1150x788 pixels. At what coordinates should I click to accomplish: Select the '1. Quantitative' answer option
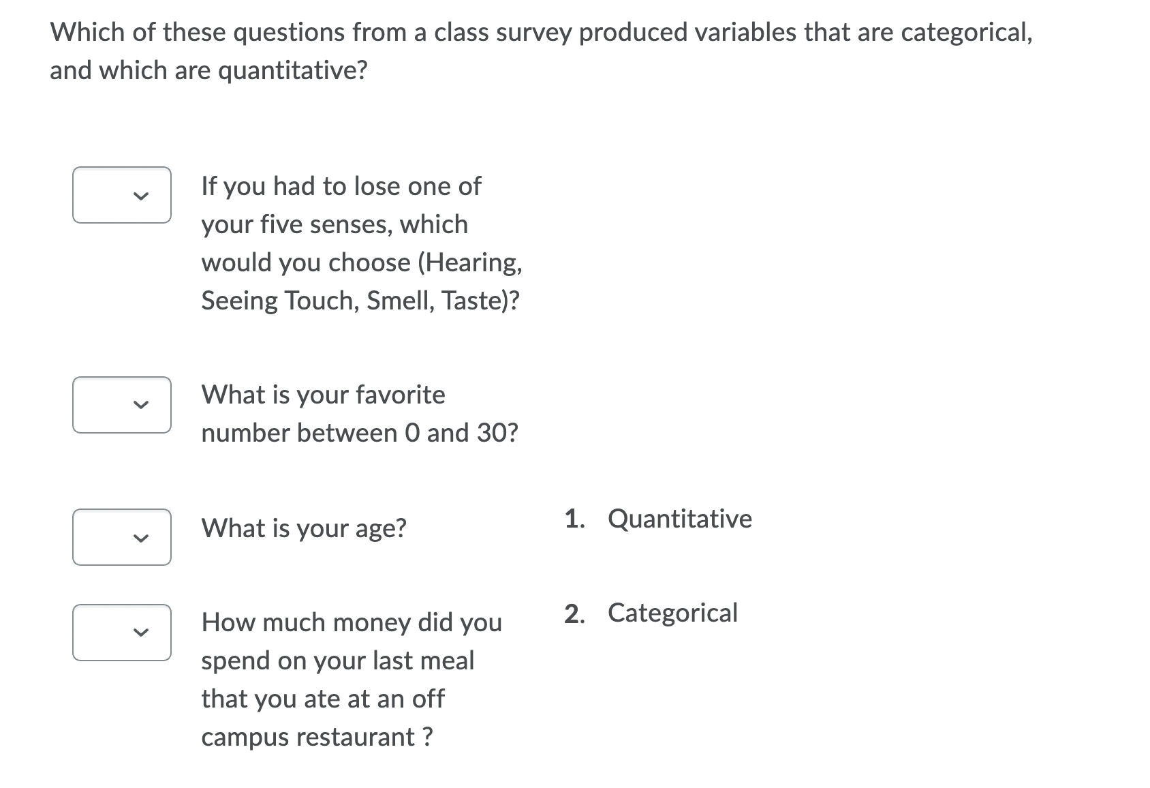(x=658, y=519)
